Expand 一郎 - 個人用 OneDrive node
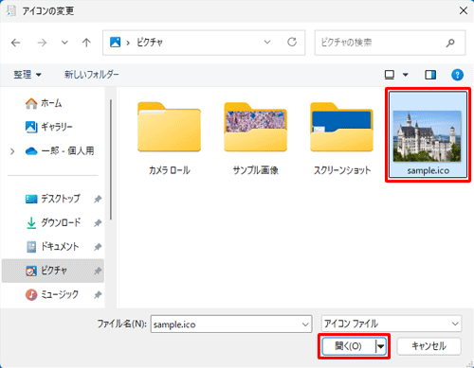Screen dimensions: 474x368 12,151
